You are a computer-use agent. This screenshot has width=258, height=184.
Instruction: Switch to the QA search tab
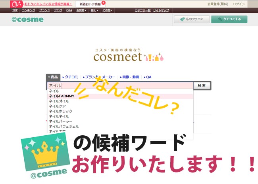pos(148,77)
